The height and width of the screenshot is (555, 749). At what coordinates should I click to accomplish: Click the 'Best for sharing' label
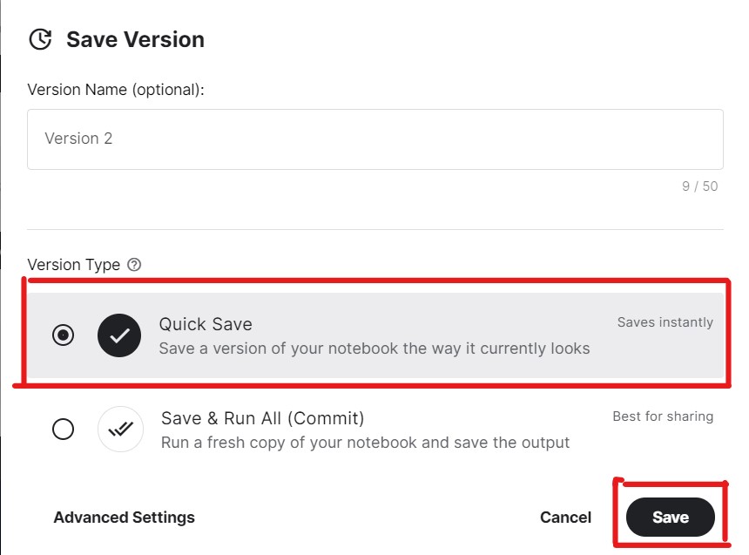[663, 416]
